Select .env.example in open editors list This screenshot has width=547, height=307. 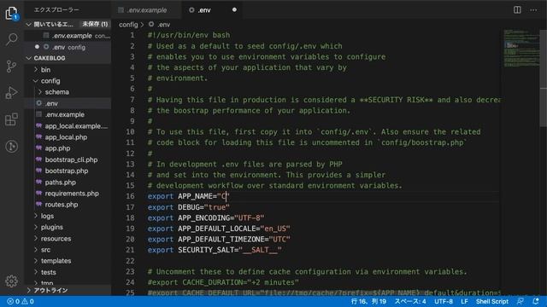click(x=68, y=36)
